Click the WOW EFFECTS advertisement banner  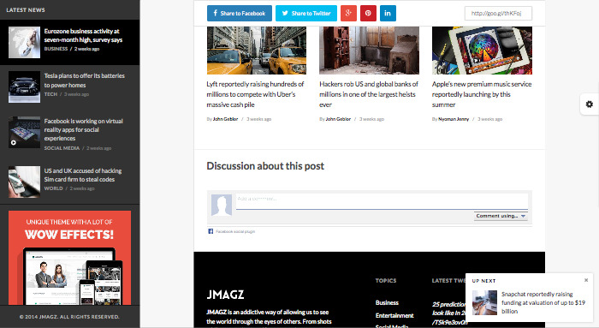(69, 258)
